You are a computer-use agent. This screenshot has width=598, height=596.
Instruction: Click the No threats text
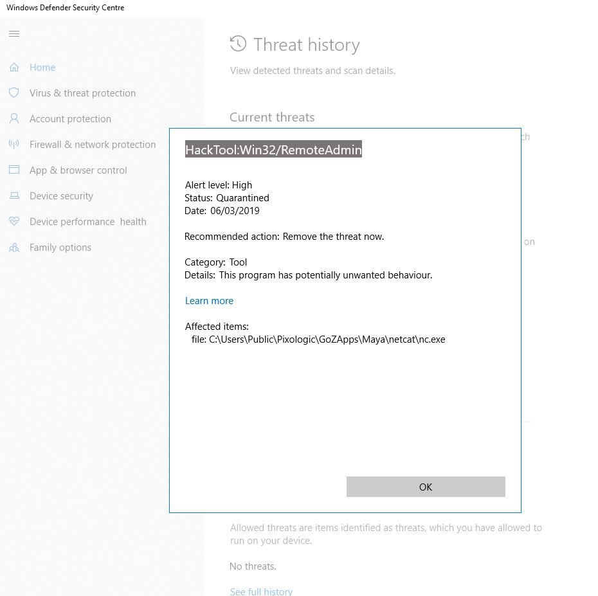point(253,566)
